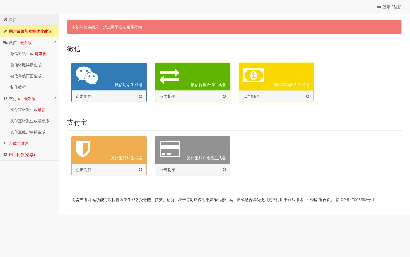Click the 支付宝 section heading
Image resolution: width=410 pixels, height=257 pixels.
pyautogui.click(x=77, y=123)
